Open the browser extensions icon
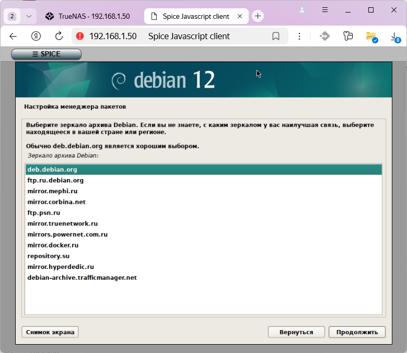This screenshot has height=353, width=407. pos(348,36)
